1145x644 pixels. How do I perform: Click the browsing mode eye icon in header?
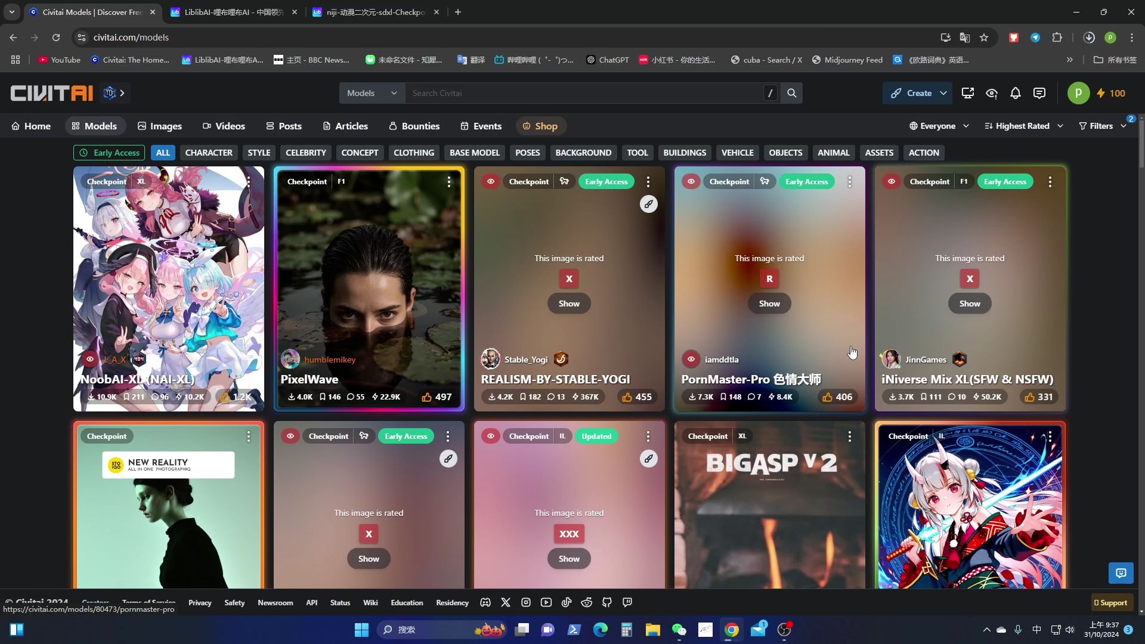coord(991,93)
